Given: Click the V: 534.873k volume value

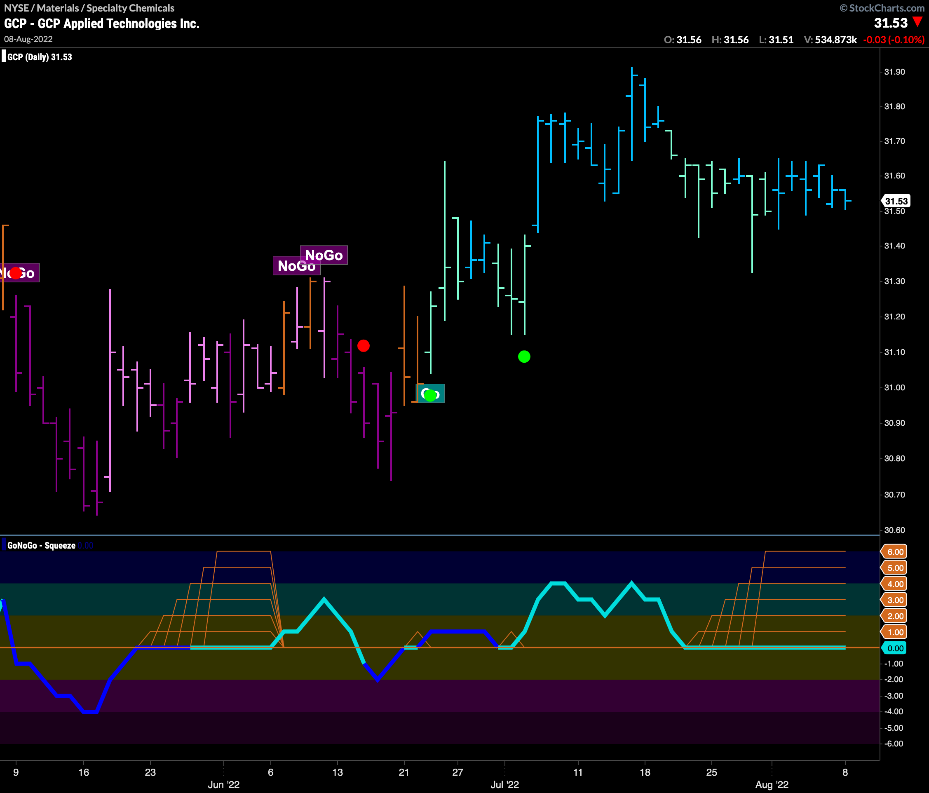Looking at the screenshot, I should 830,40.
